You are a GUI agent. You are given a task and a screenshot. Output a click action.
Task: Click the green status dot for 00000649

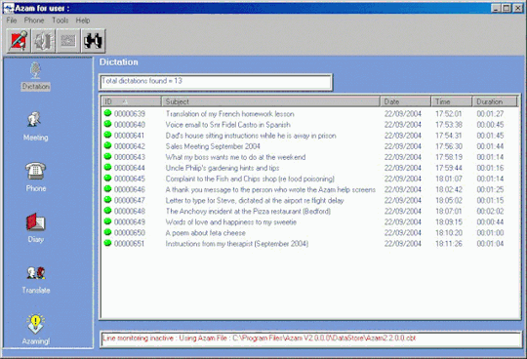107,221
